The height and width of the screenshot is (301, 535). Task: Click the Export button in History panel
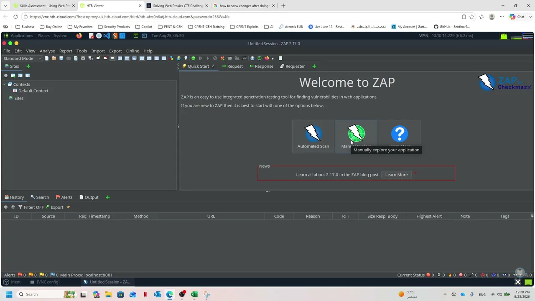54,207
